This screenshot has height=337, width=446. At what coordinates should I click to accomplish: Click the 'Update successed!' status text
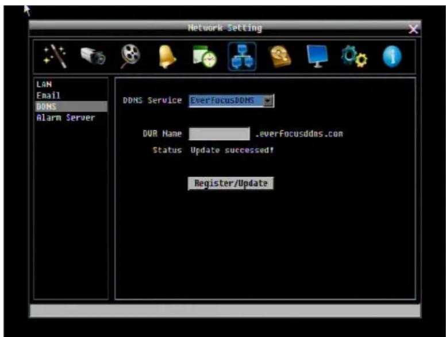point(232,150)
